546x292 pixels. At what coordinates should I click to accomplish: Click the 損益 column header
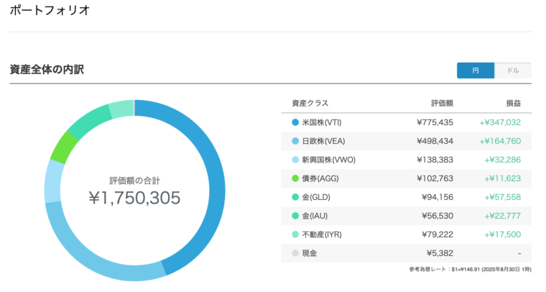pyautogui.click(x=514, y=103)
